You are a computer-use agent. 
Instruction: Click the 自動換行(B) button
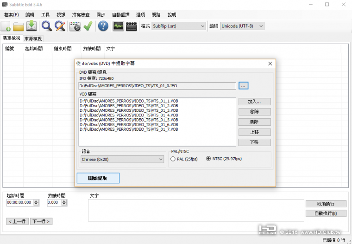click(326, 213)
